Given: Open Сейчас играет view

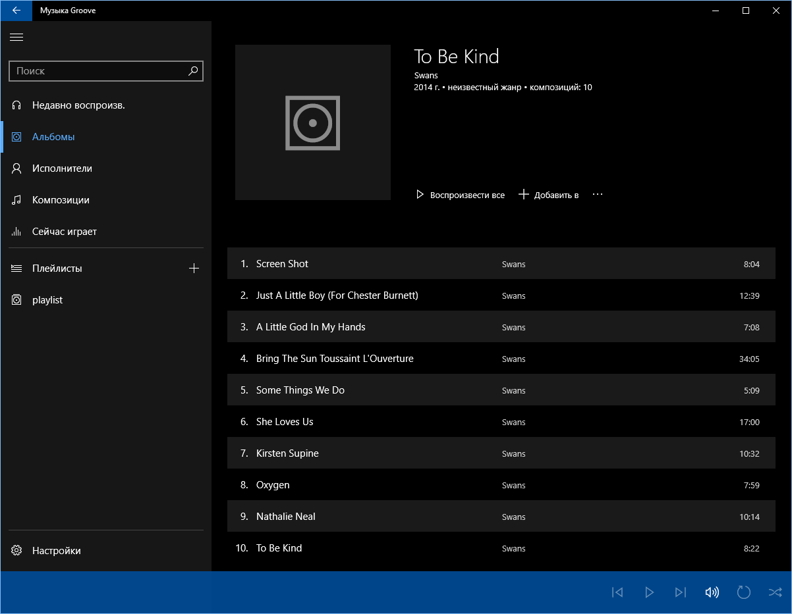Looking at the screenshot, I should coord(106,232).
